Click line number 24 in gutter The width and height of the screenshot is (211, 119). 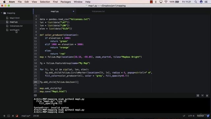pos(35,82)
